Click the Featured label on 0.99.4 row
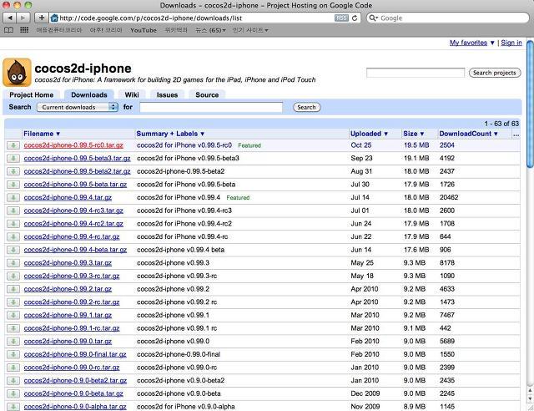The width and height of the screenshot is (534, 411). pyautogui.click(x=238, y=198)
